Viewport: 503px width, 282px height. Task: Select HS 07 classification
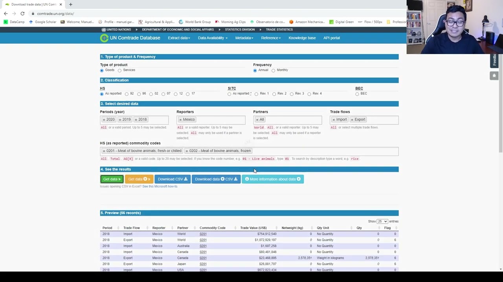[x=163, y=94]
